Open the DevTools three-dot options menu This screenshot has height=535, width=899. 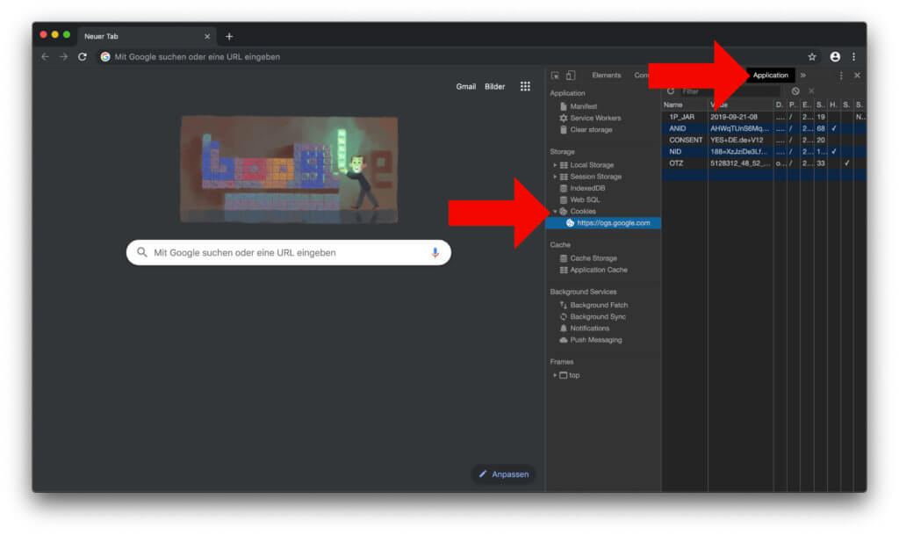click(841, 76)
